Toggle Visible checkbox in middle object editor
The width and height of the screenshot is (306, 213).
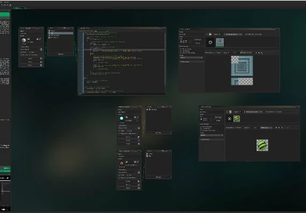pyautogui.click(x=119, y=131)
